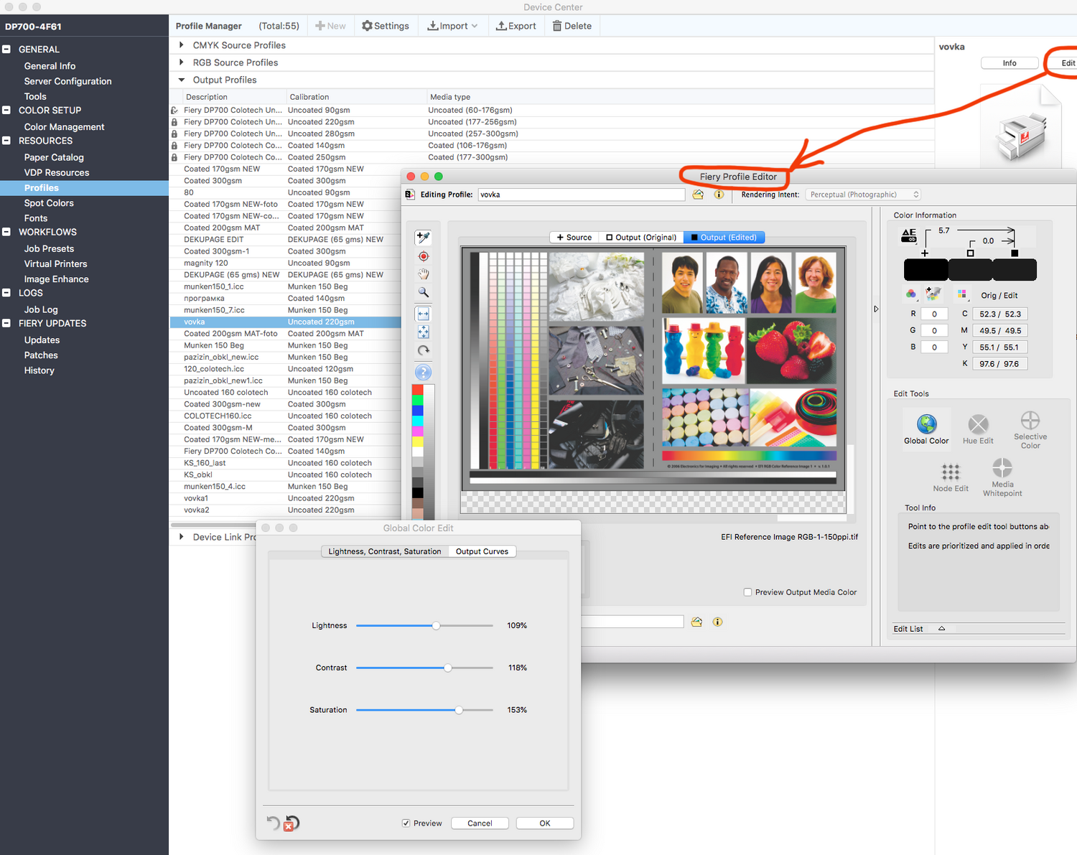Toggle the Preview checkbox in Global Color Edit
The height and width of the screenshot is (855, 1077).
click(x=406, y=823)
